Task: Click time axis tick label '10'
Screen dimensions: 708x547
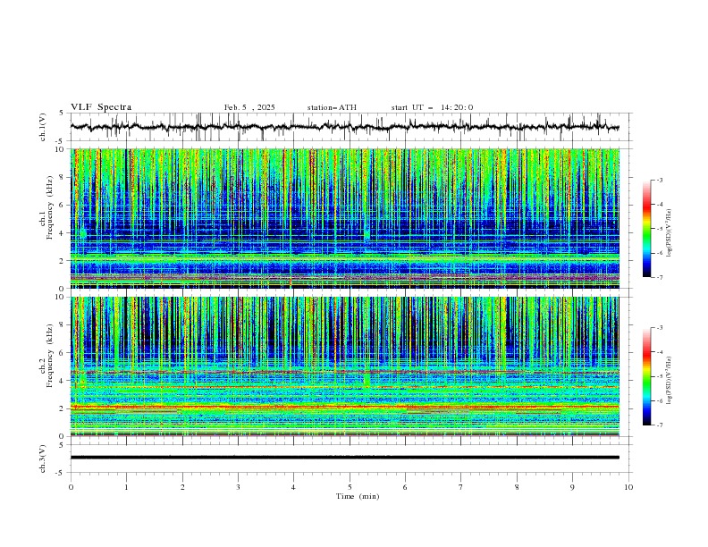Action: click(628, 487)
